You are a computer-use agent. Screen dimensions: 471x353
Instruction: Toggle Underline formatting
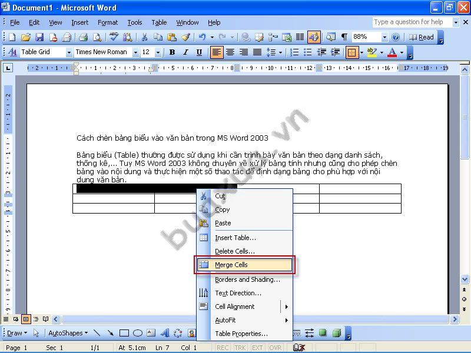pyautogui.click(x=199, y=52)
